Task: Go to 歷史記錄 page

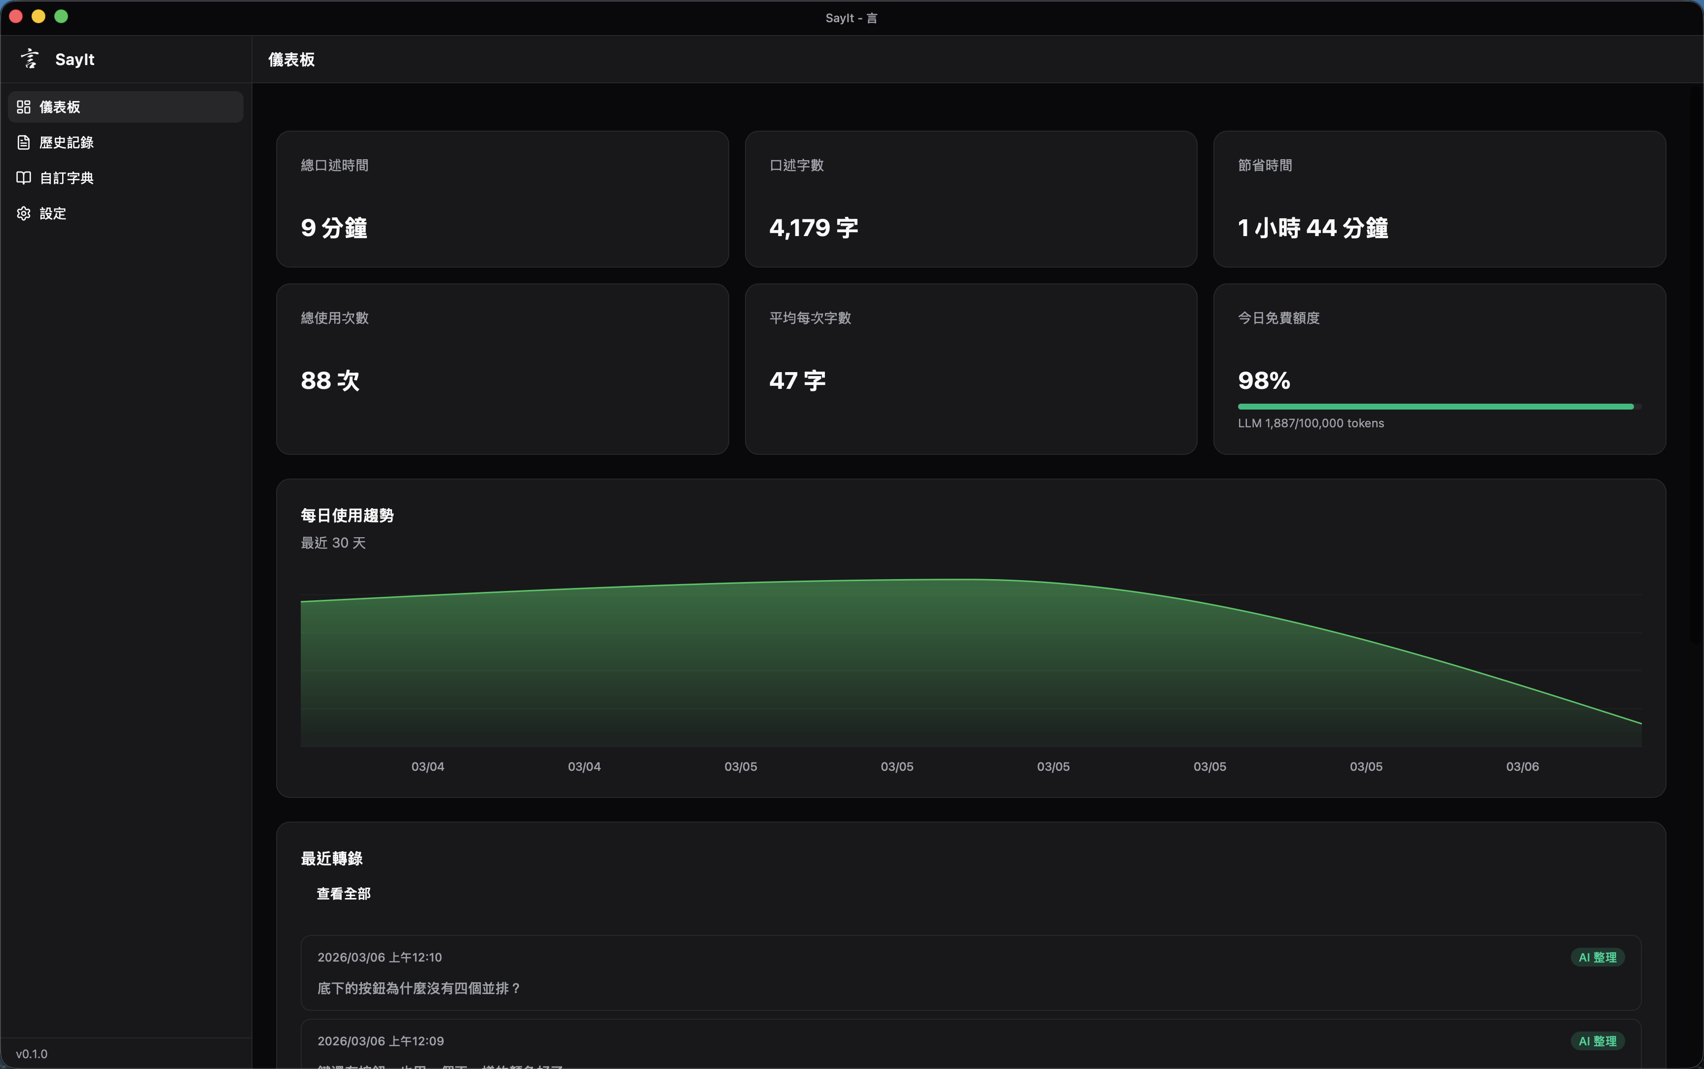Action: coord(125,142)
